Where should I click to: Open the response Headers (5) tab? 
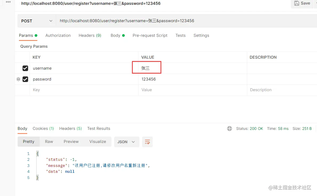tap(70, 129)
